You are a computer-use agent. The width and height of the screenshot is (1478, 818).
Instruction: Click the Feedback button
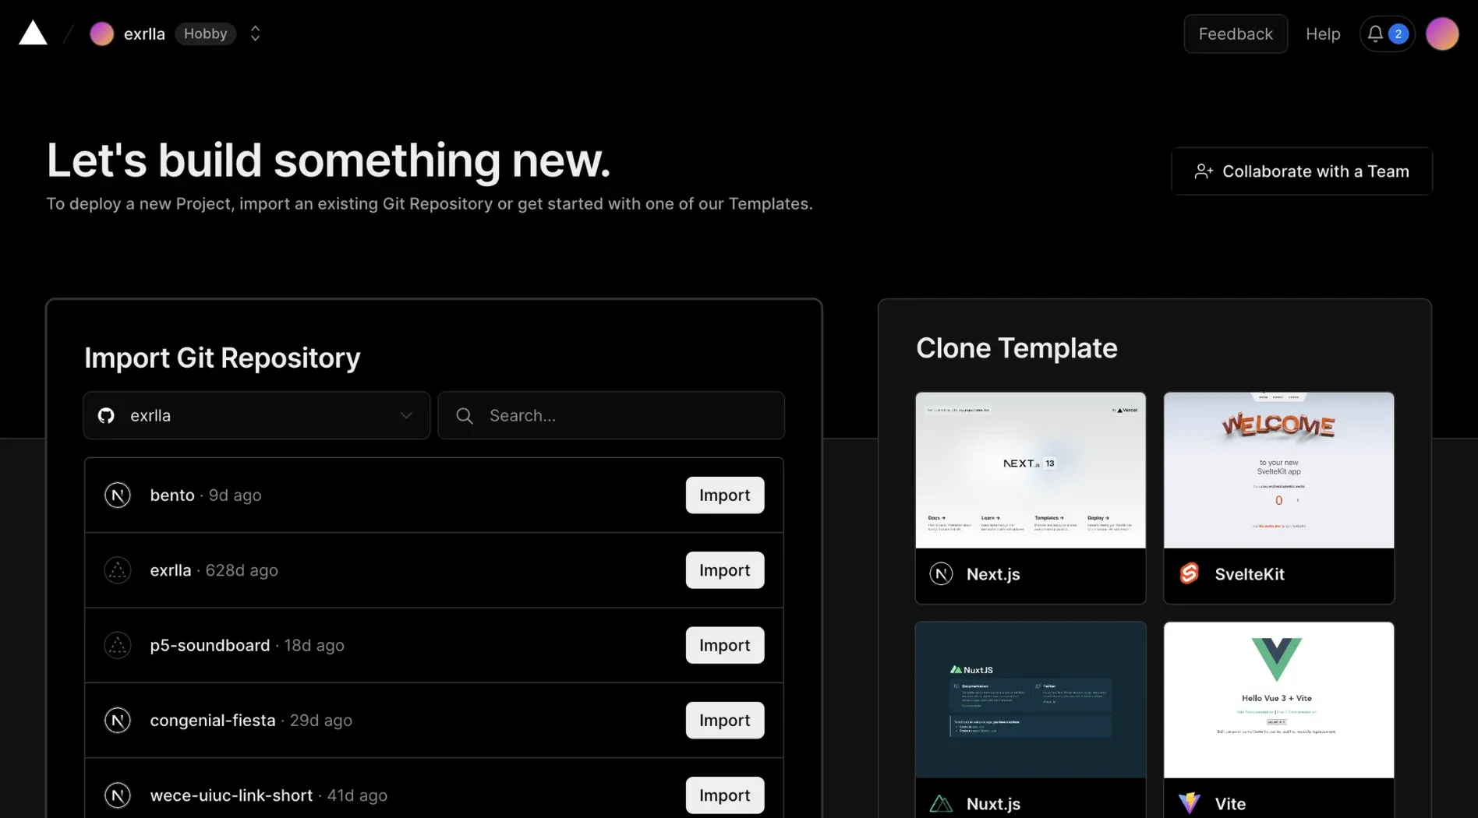pos(1236,33)
